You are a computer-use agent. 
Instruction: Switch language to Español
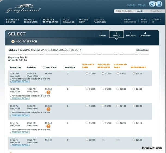coord(142,5)
